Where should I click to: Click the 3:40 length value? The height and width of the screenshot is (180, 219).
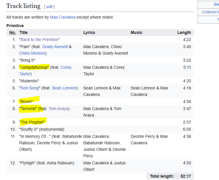[x=187, y=47]
